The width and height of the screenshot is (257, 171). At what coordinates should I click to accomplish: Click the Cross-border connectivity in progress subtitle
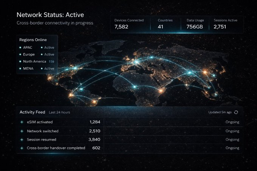[55, 23]
